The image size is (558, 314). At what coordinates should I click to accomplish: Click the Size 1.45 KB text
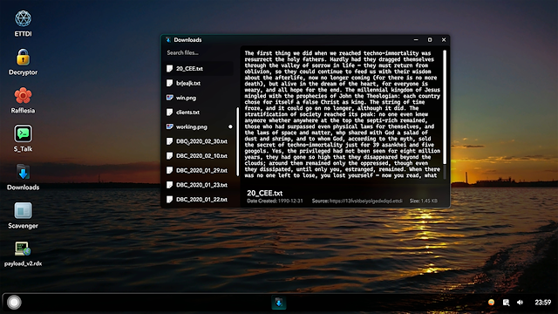[424, 201]
